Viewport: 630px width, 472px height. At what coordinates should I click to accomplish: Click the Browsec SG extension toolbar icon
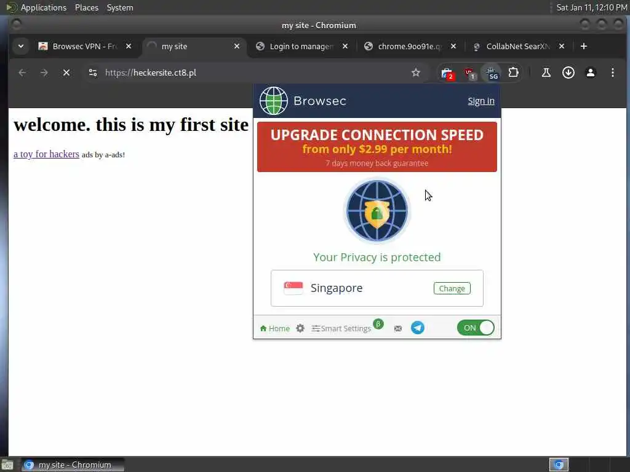[492, 73]
